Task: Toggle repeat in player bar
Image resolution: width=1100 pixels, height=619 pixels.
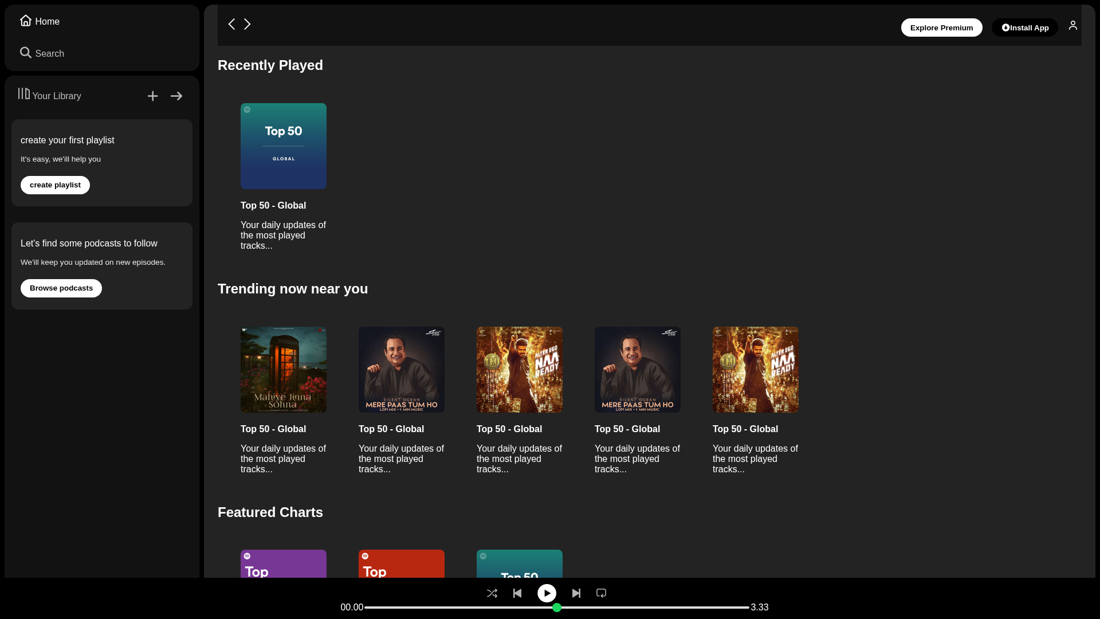Action: 601,593
